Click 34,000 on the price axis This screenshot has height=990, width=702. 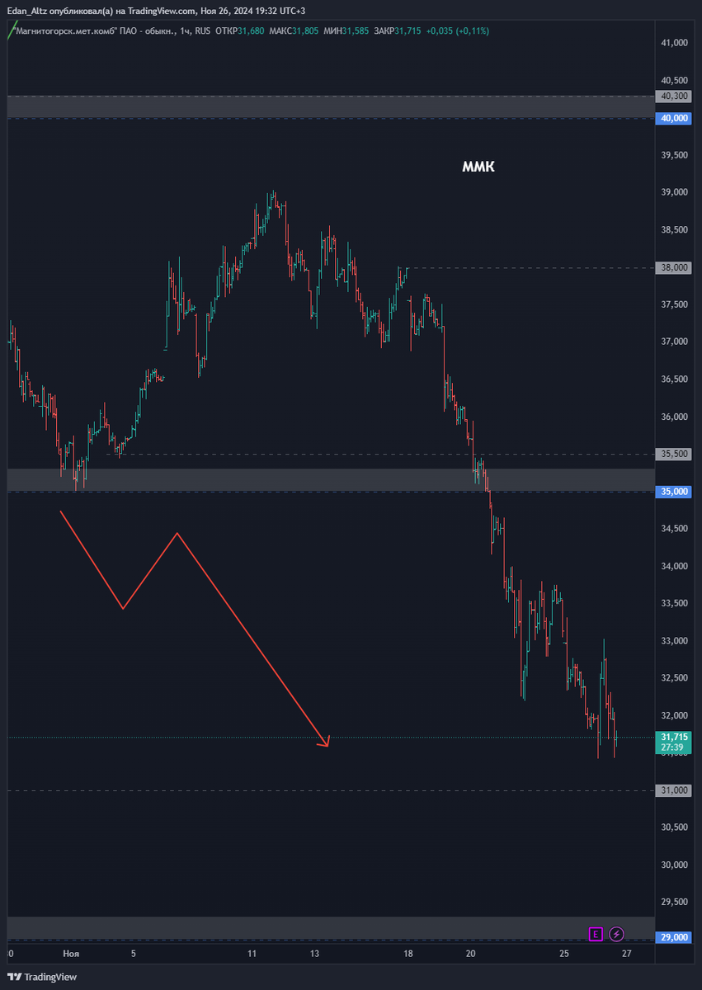(675, 566)
